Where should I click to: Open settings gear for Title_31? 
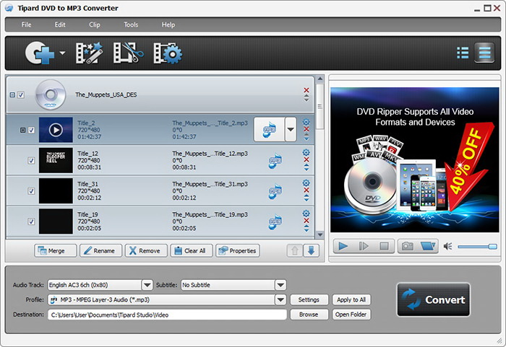pos(306,183)
